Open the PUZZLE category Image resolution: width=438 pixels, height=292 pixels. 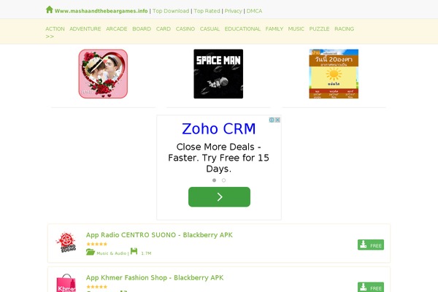point(319,28)
